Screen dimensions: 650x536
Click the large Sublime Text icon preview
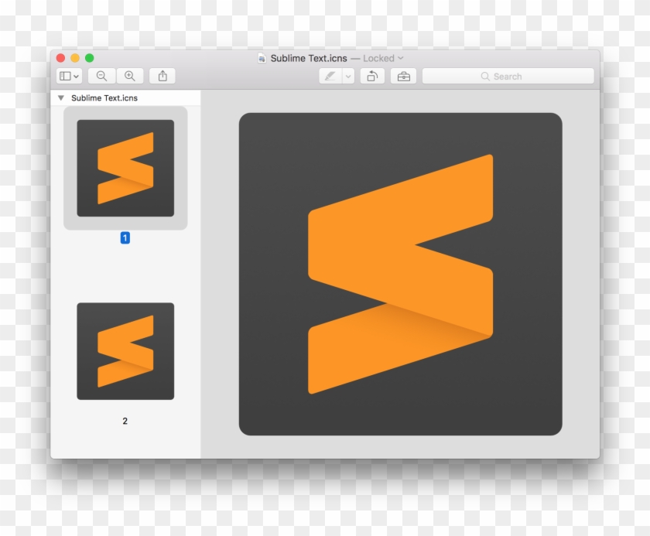[x=400, y=274]
